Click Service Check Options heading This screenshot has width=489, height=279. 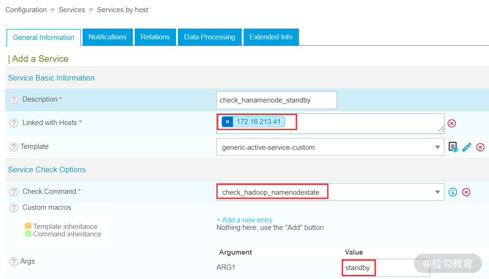[47, 169]
